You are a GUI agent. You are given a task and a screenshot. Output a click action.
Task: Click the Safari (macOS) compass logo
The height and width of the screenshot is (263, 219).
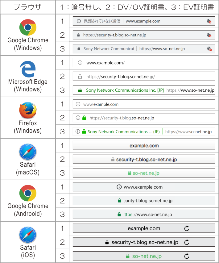[28, 152]
